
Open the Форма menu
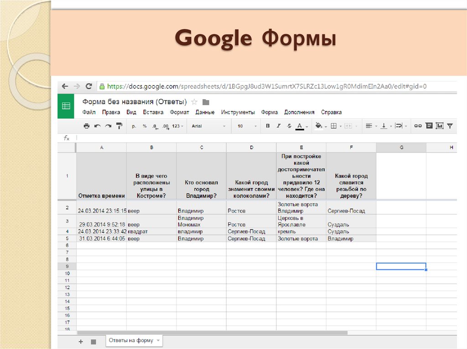269,112
